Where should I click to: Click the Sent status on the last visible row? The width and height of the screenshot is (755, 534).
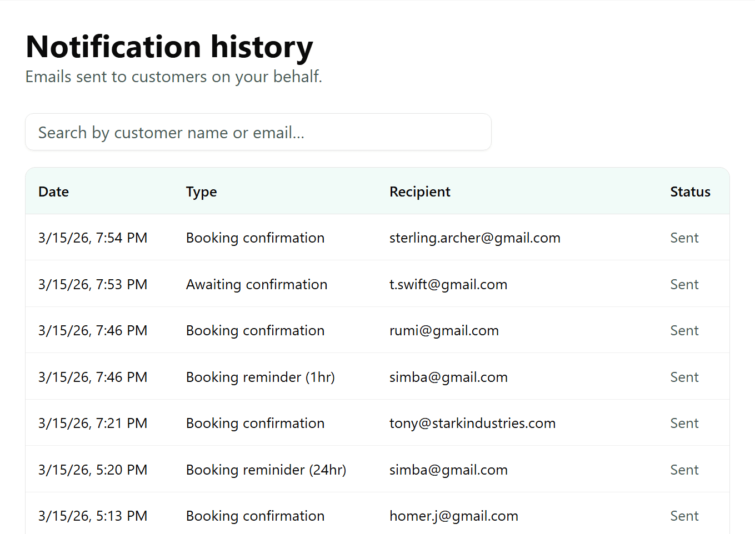coord(684,516)
